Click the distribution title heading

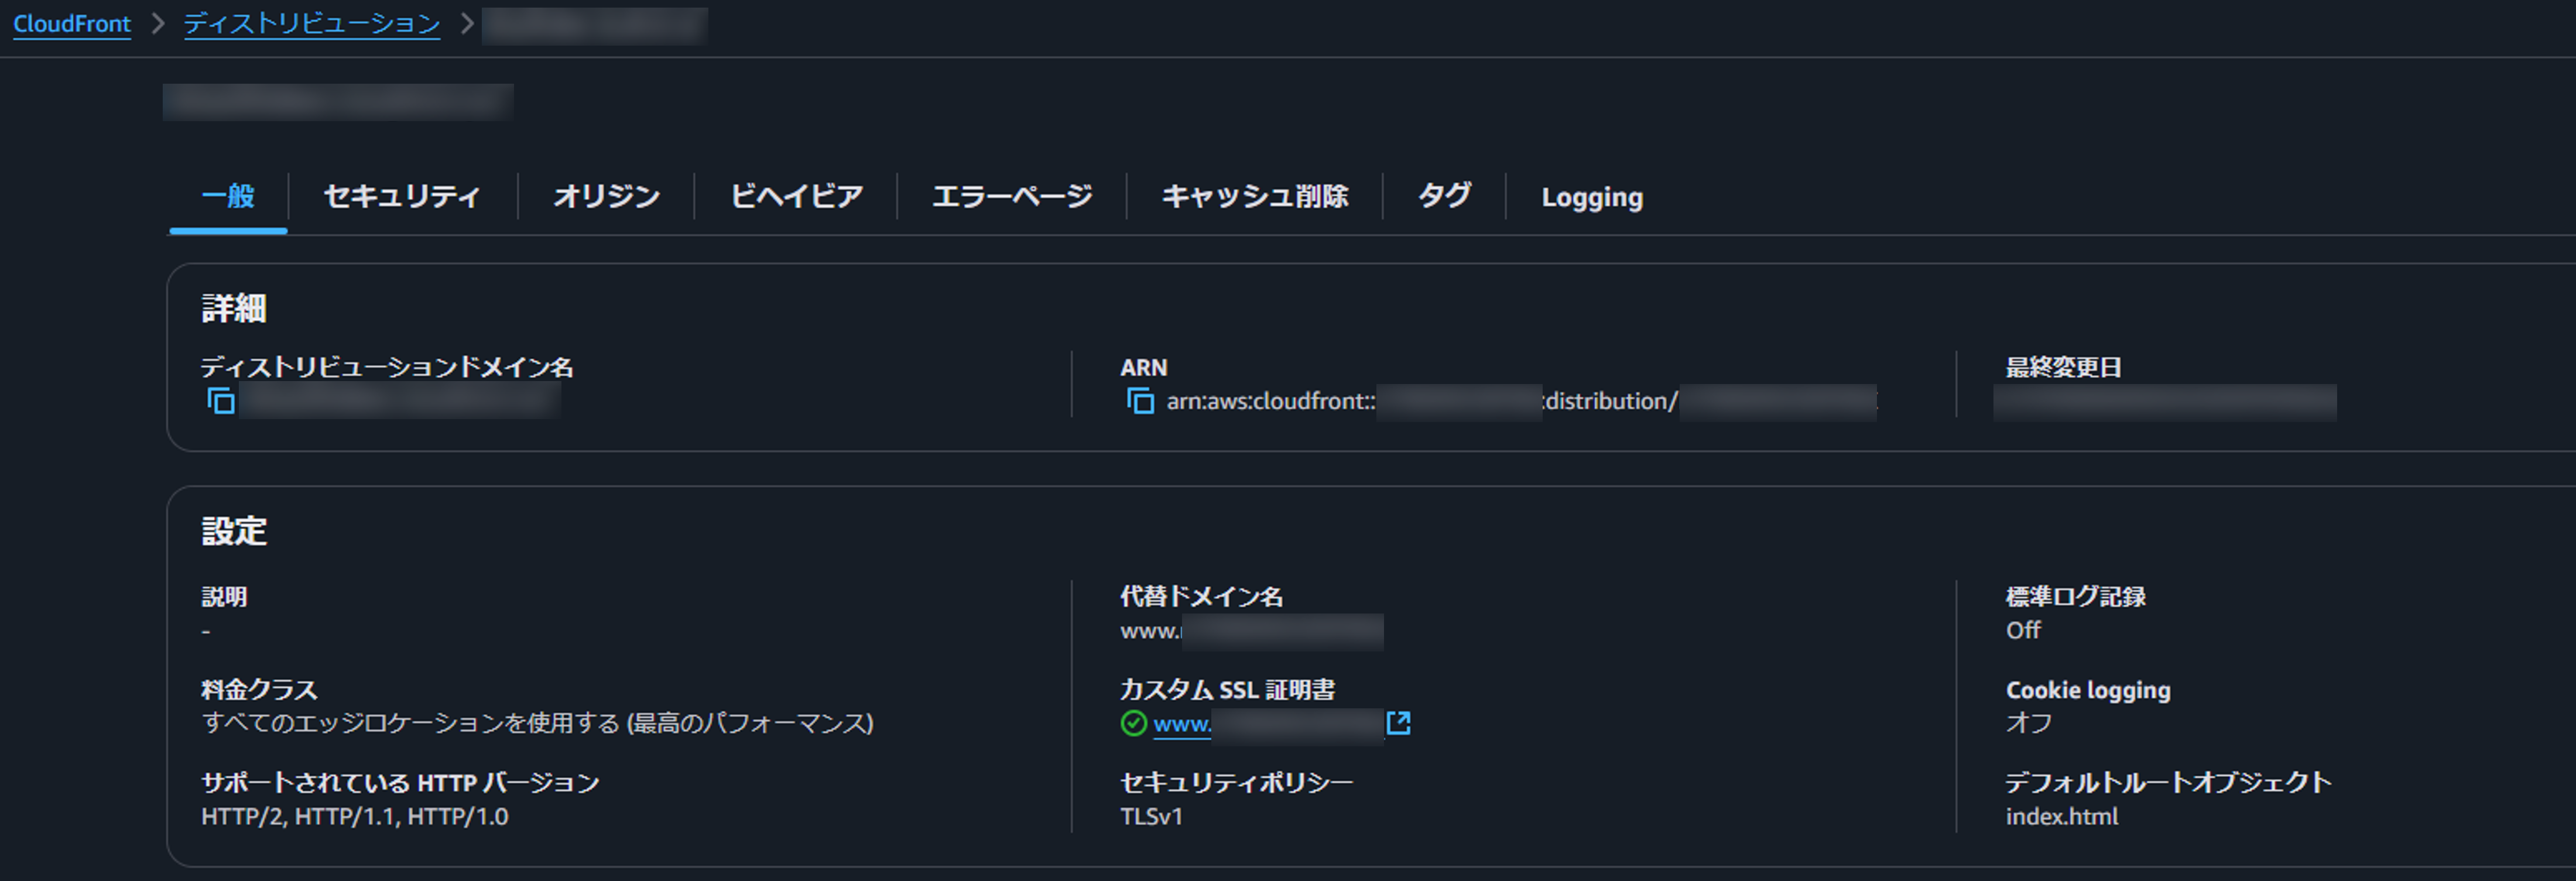pyautogui.click(x=337, y=101)
